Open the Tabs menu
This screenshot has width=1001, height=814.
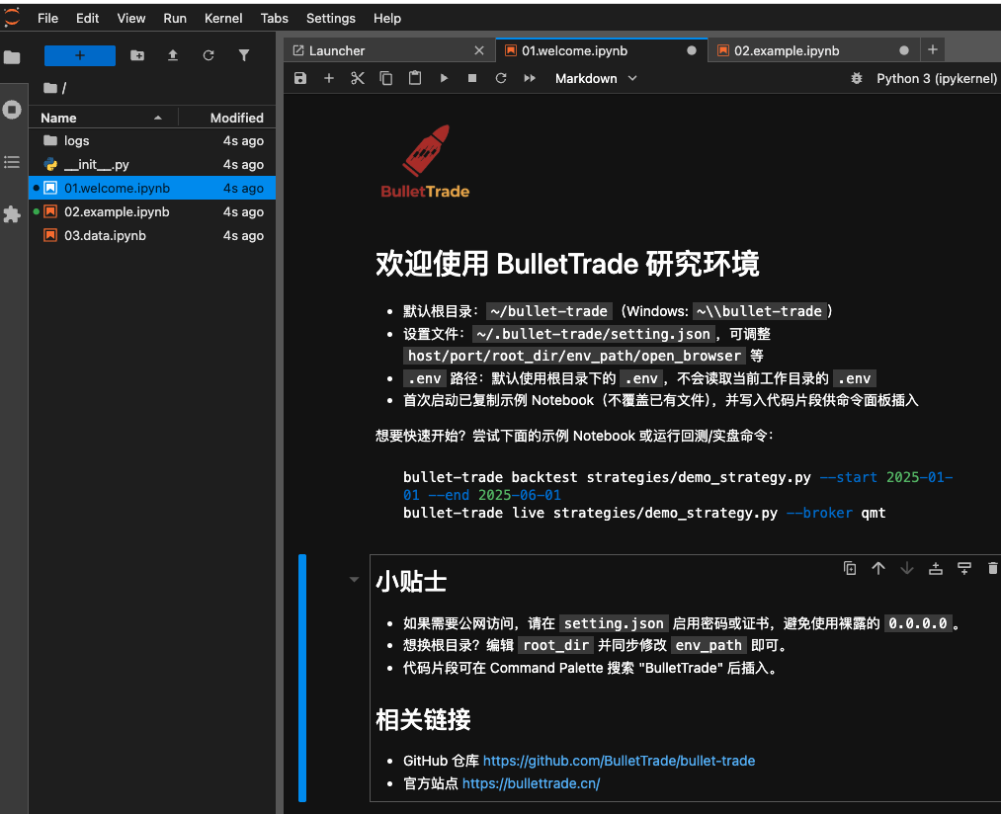point(275,18)
